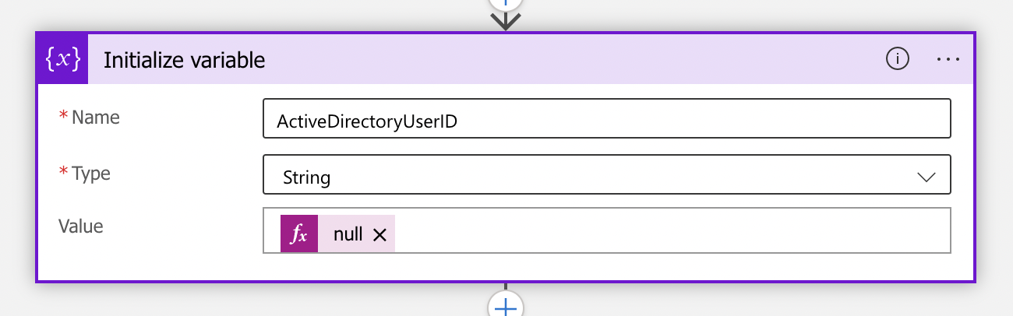1013x316 pixels.
Task: Insert a new step with the plus below the card
Action: pos(506,306)
